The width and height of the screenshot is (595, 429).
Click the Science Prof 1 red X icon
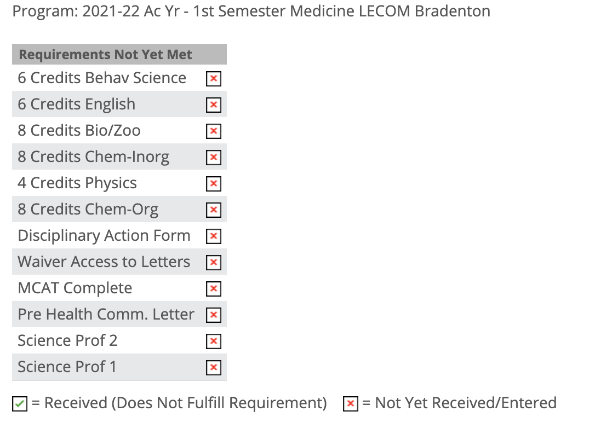click(x=214, y=367)
